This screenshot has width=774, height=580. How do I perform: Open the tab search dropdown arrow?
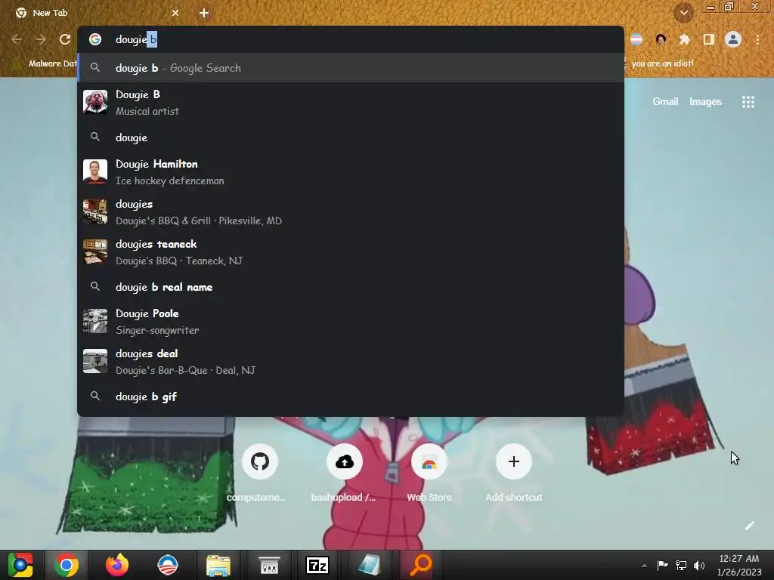pyautogui.click(x=683, y=13)
